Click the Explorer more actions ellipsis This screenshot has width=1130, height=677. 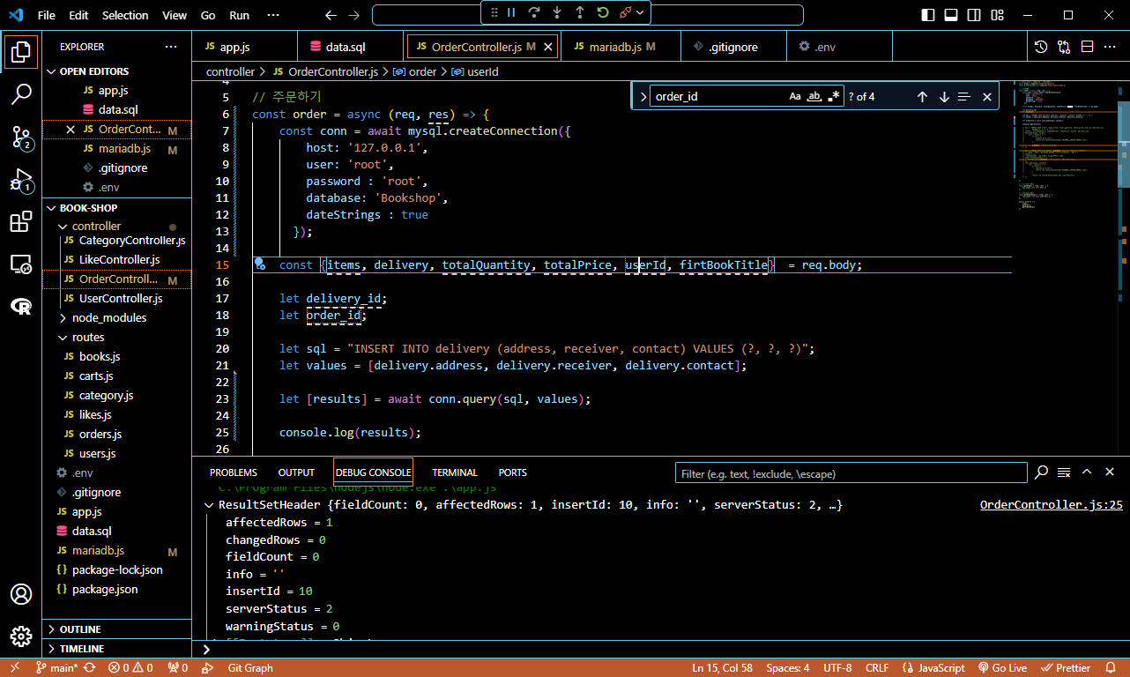[171, 47]
